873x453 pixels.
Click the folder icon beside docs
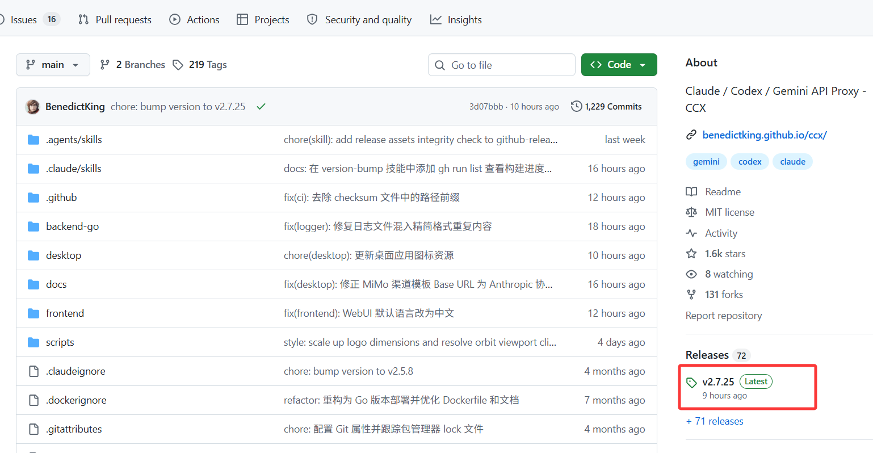click(33, 284)
